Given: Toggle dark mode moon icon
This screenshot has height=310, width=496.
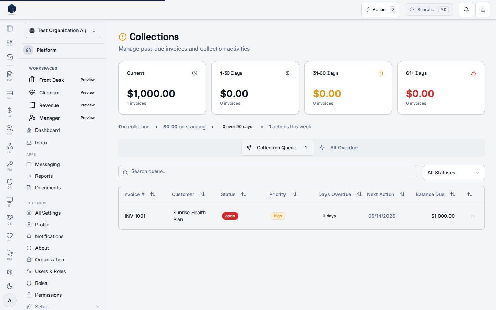Looking at the screenshot, I should click(10, 286).
